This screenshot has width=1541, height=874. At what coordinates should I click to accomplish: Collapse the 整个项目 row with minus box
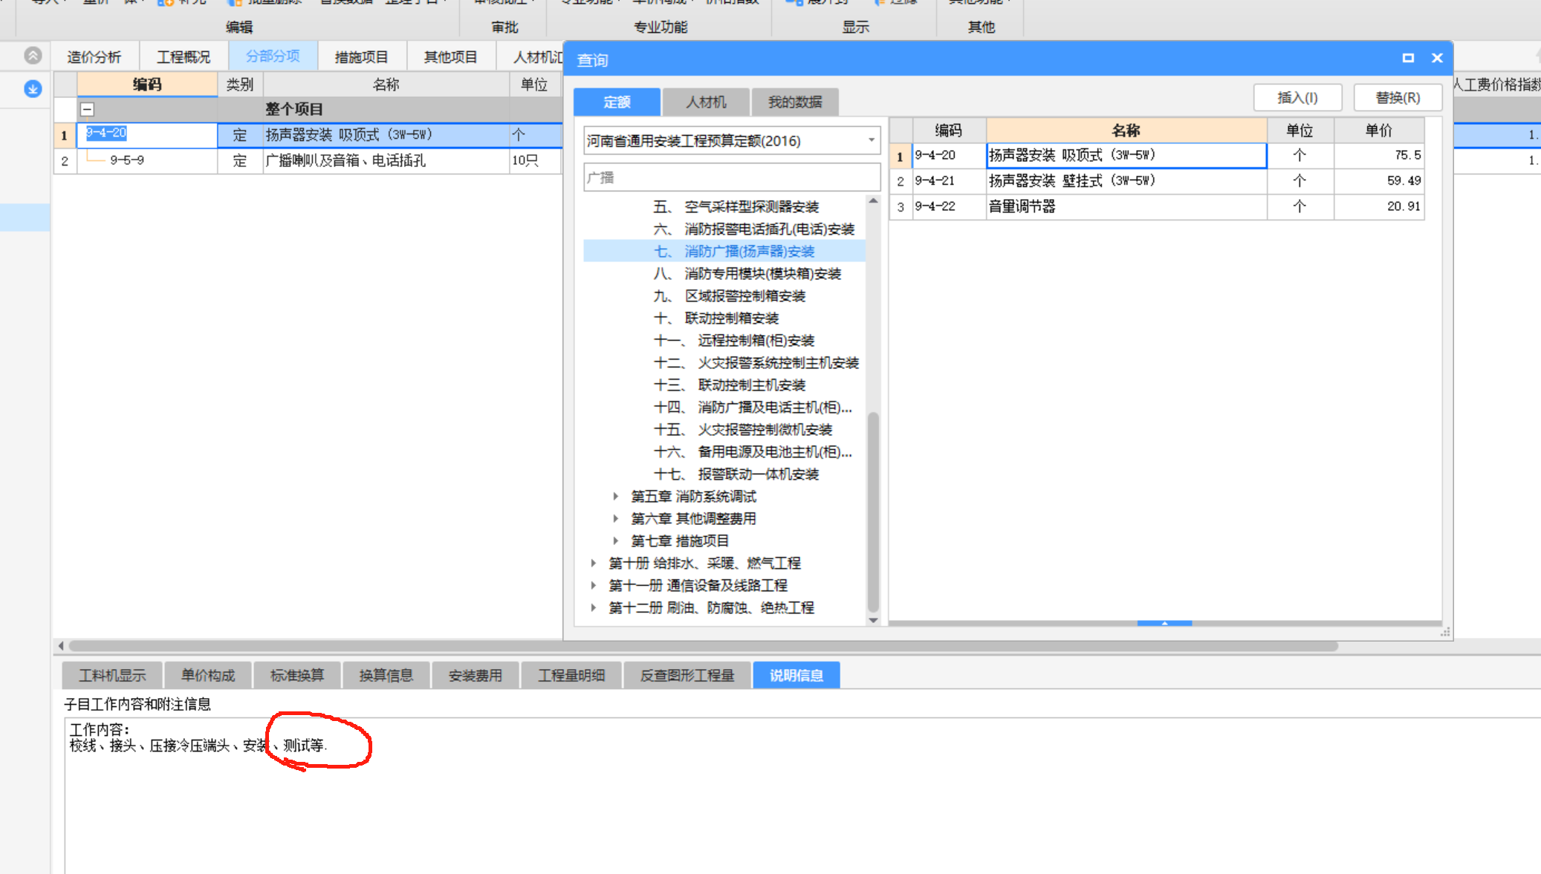88,109
